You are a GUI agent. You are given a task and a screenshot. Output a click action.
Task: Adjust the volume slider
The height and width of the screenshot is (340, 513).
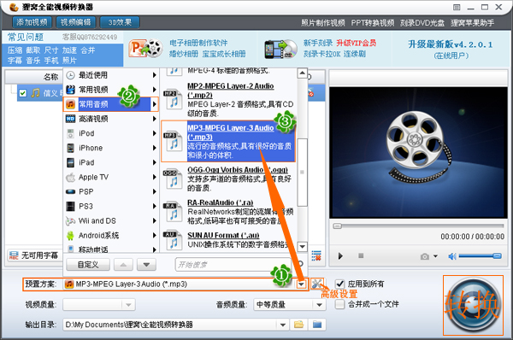480,256
